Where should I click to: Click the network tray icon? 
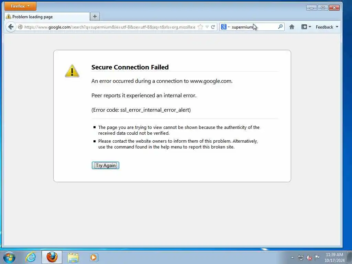click(x=300, y=257)
